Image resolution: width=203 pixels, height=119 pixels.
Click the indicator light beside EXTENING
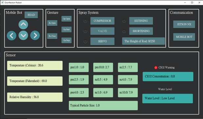(124, 21)
